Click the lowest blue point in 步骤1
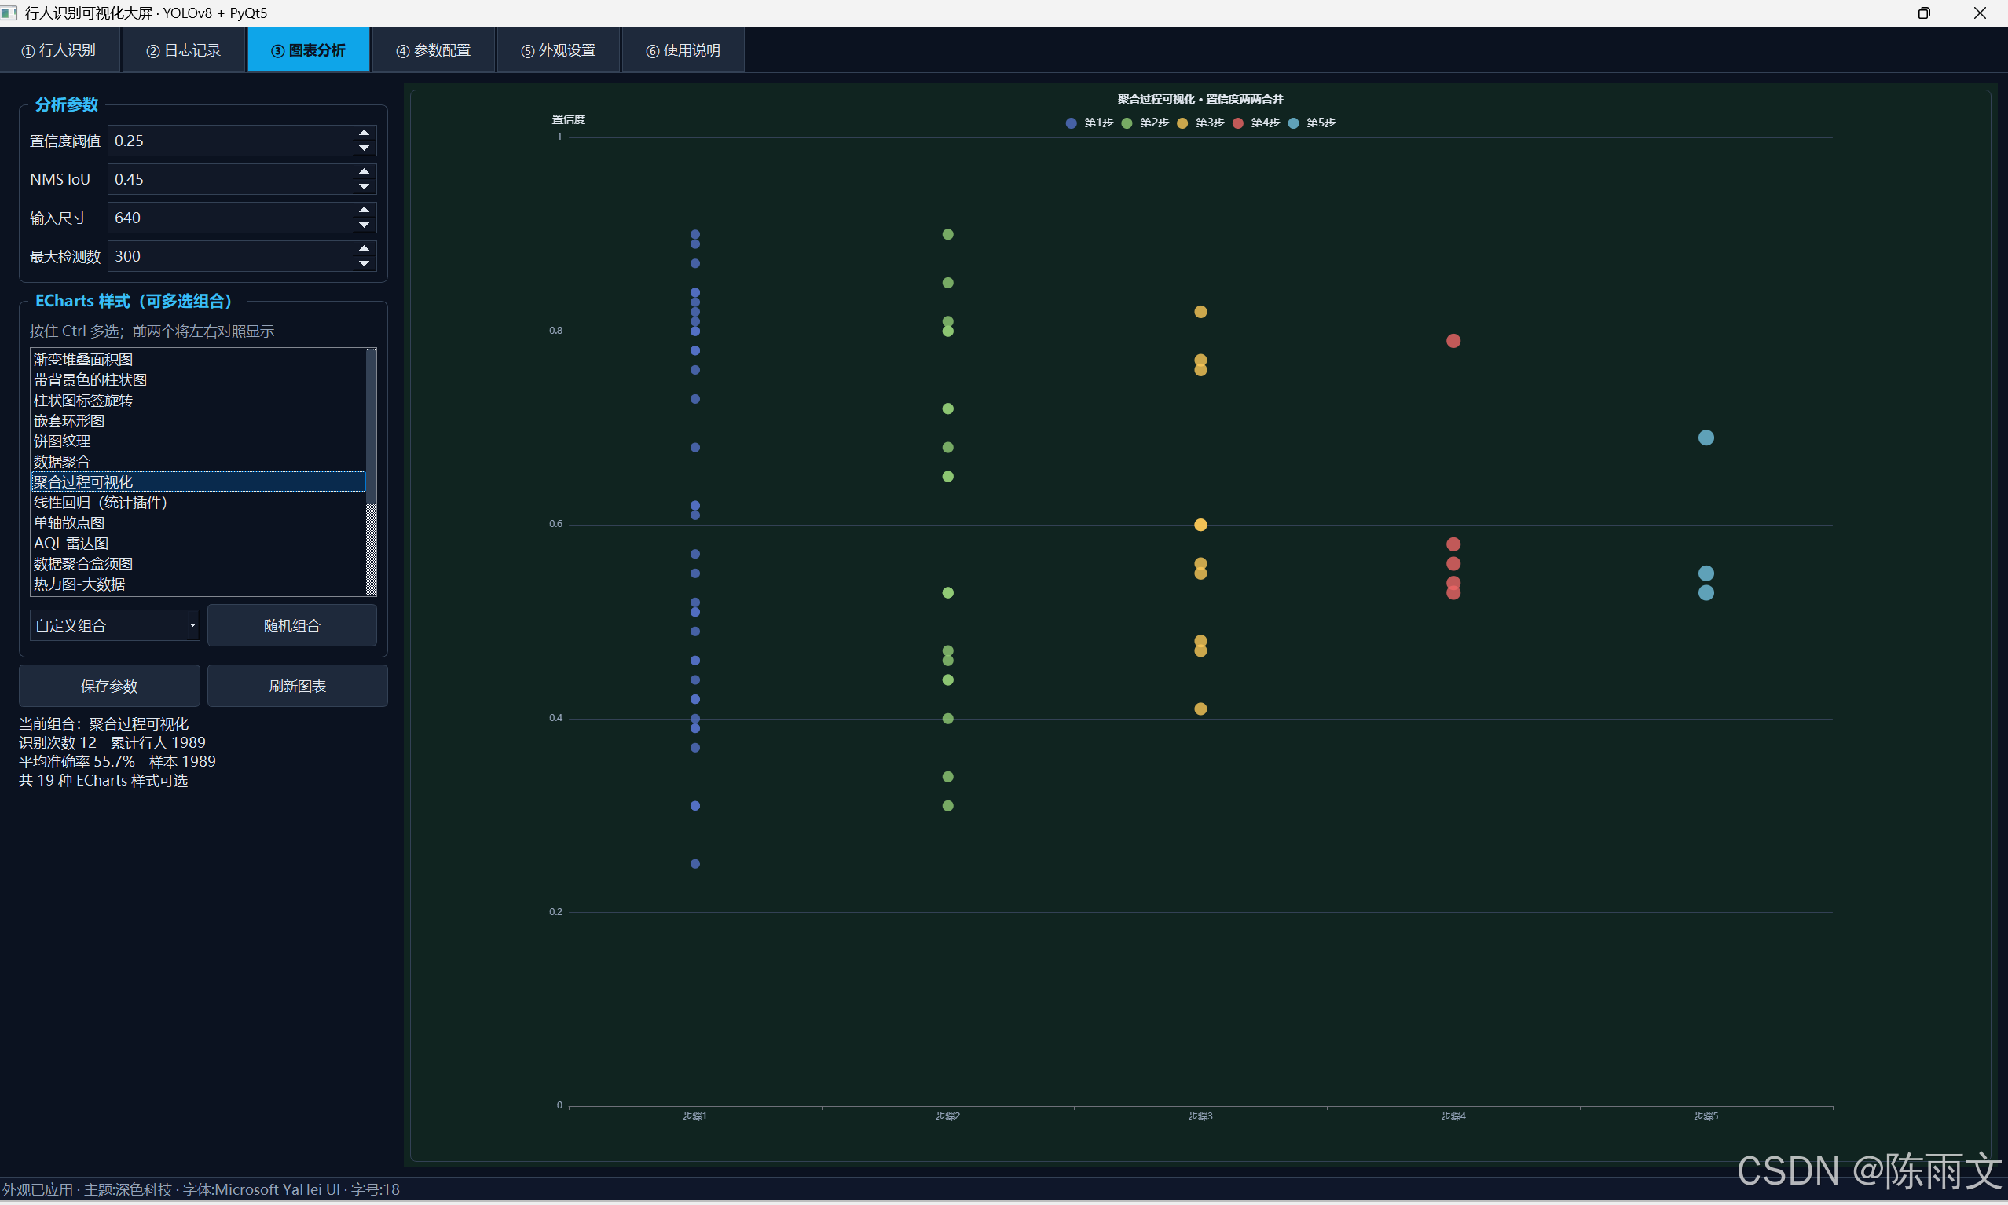Screen dimensions: 2008x1205 click(x=695, y=864)
